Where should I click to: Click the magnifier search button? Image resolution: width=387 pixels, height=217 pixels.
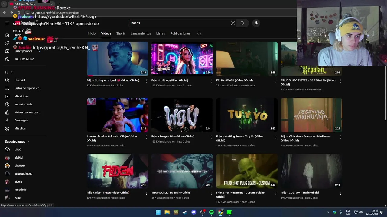242,23
